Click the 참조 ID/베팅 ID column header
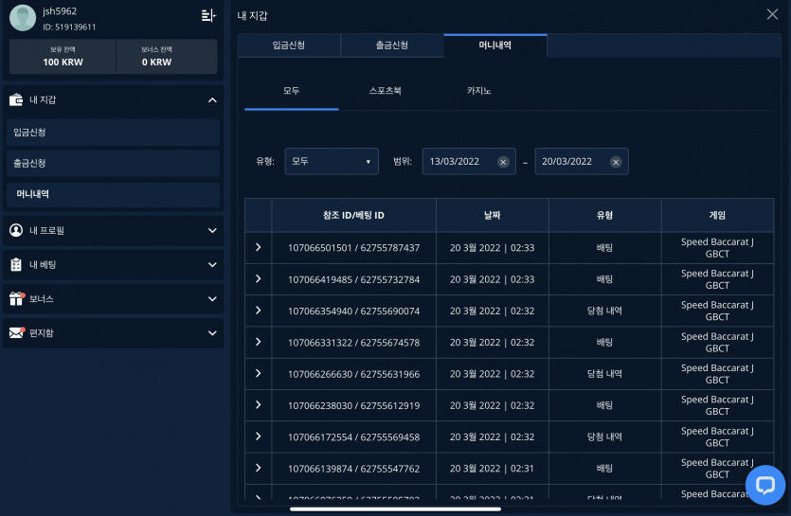Screen dimensions: 791x516 [353, 215]
